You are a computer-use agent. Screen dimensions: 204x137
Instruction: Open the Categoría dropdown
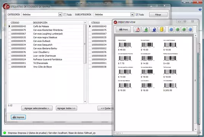pos(60,14)
